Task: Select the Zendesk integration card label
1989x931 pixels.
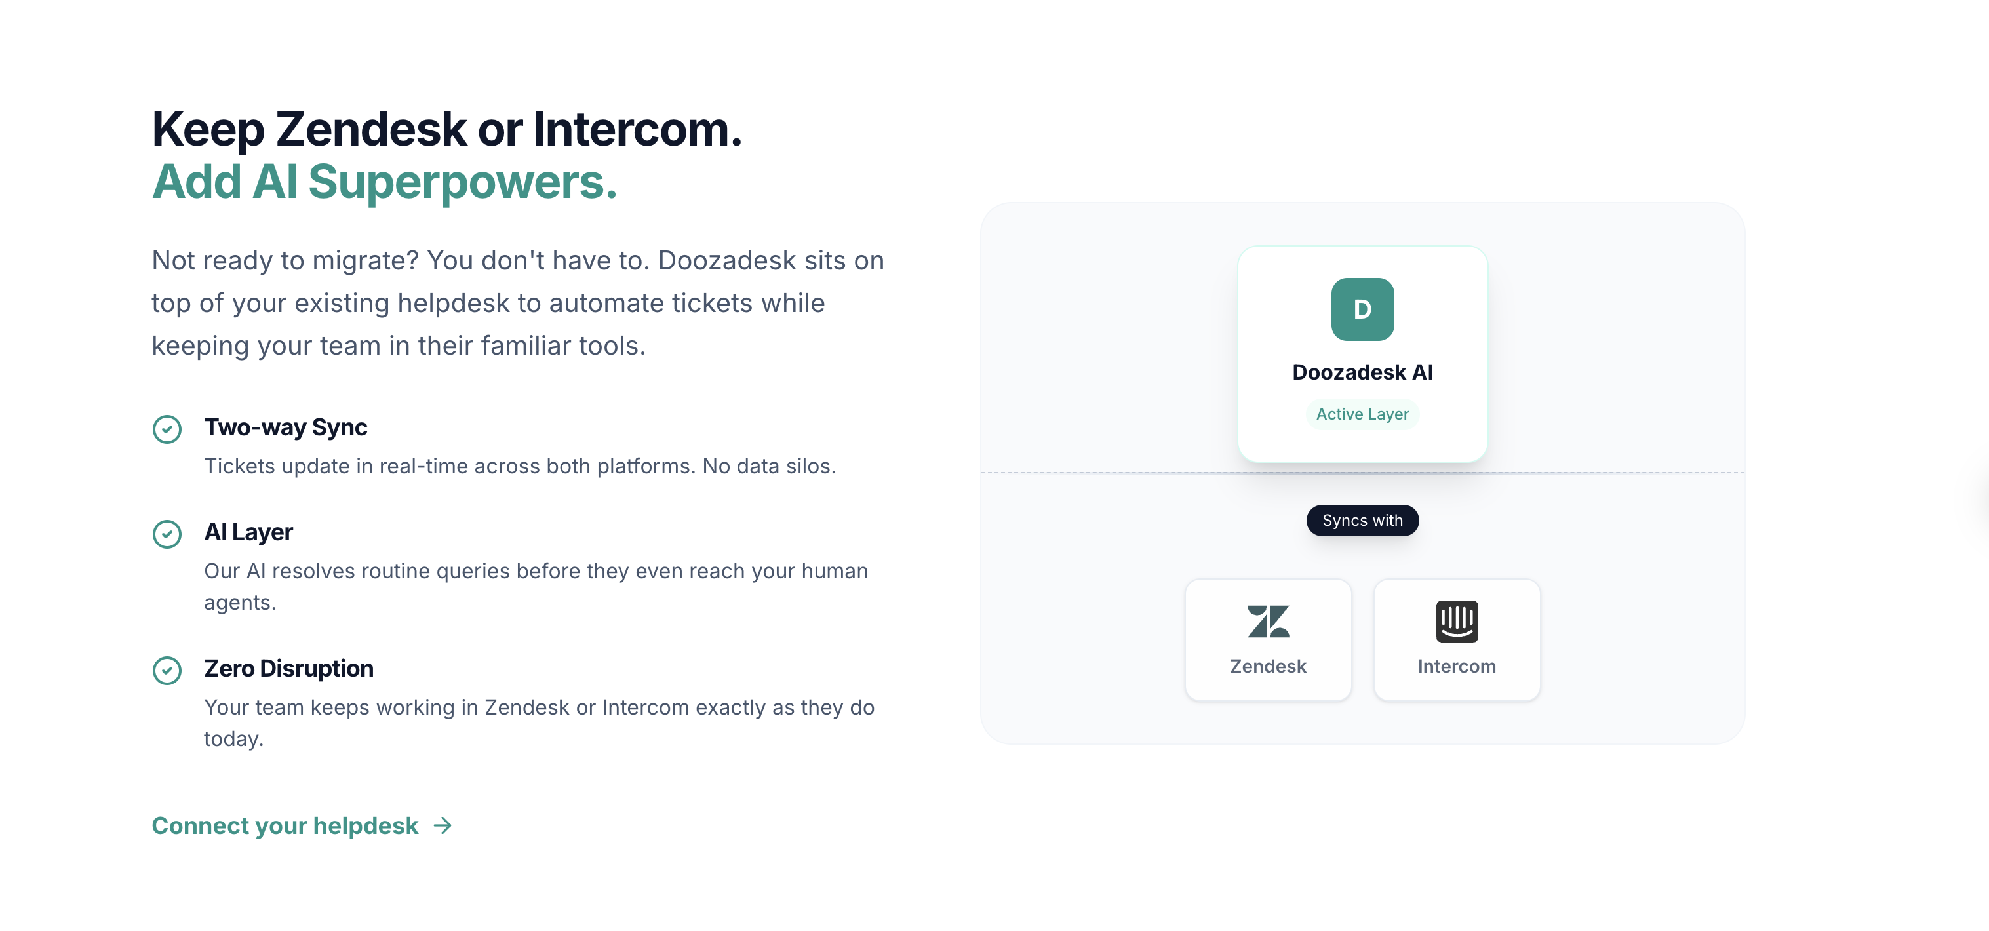Action: 1268,666
